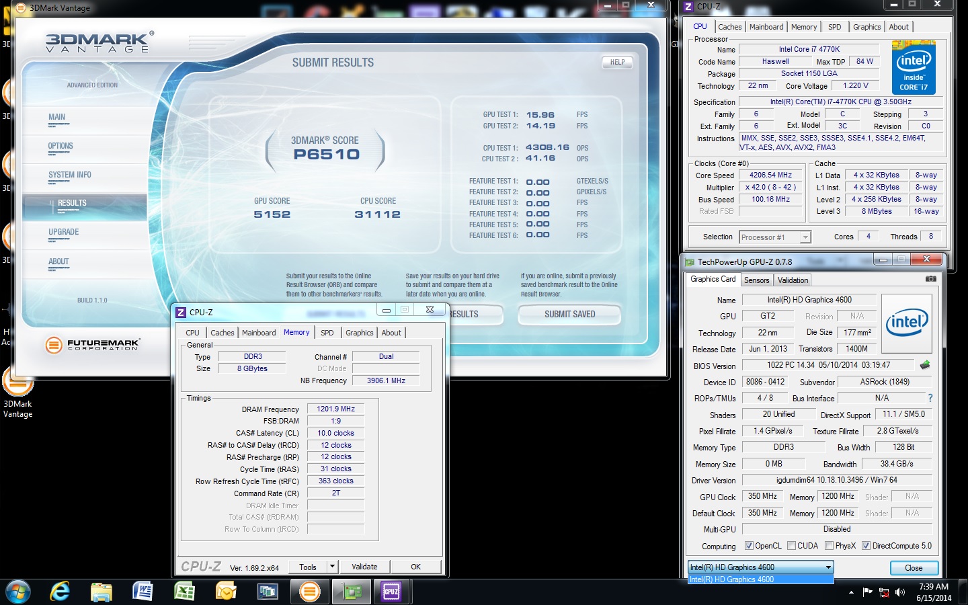
Task: Switch to the purple CPU-Z taskbar button
Action: (x=391, y=592)
